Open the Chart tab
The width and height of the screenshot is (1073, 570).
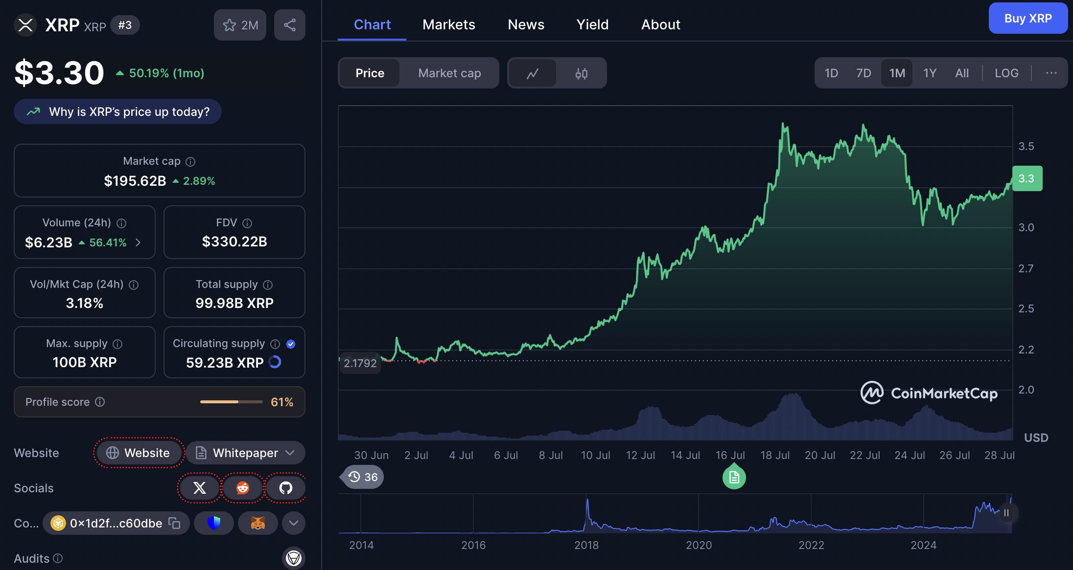click(372, 24)
